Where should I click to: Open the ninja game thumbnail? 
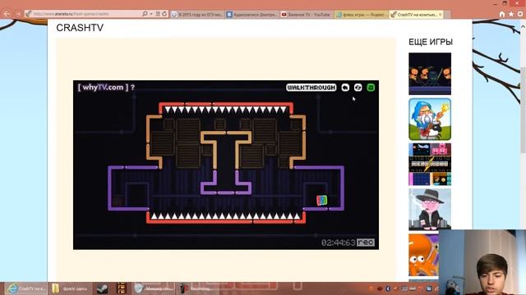(x=430, y=74)
